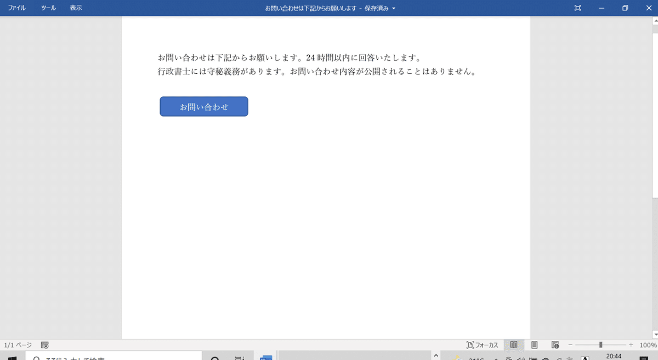
Task: Click the plus sign to zoom in
Action: [x=631, y=345]
